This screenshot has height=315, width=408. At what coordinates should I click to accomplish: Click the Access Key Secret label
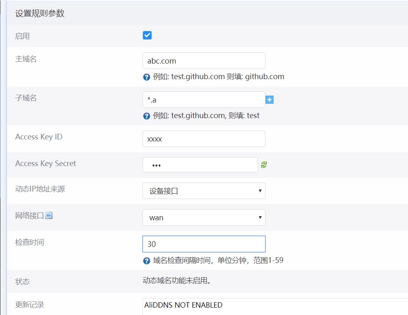point(45,163)
